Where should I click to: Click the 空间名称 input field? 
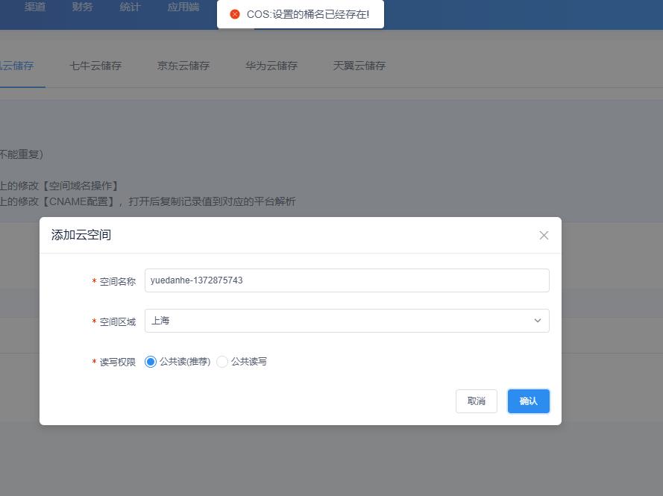click(x=346, y=280)
